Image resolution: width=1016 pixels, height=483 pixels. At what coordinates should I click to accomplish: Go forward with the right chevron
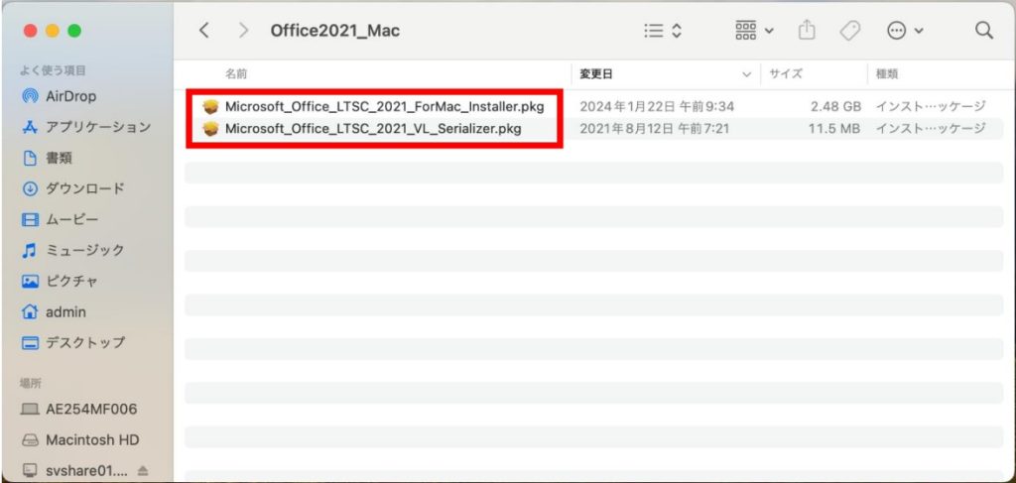pos(244,30)
